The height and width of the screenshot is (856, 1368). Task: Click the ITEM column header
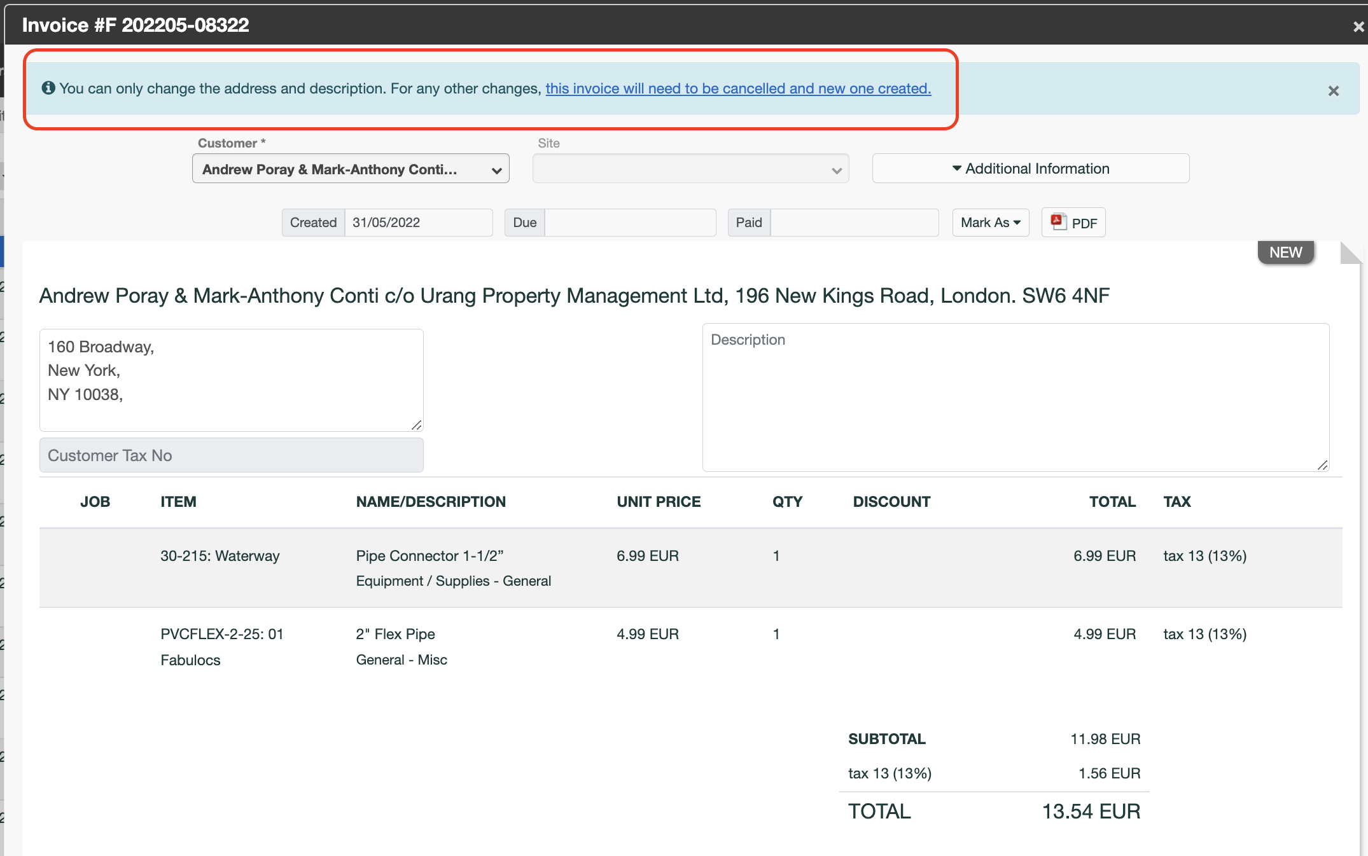click(x=178, y=502)
